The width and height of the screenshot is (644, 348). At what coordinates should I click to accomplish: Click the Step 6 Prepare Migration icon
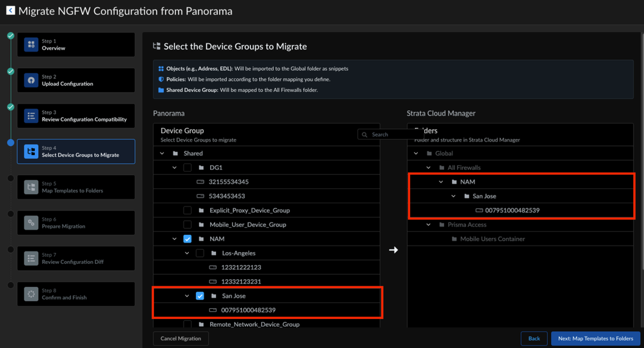(x=31, y=223)
